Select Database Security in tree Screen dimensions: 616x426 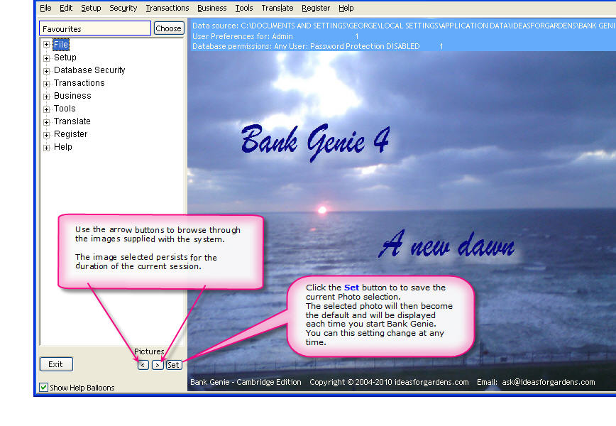89,70
